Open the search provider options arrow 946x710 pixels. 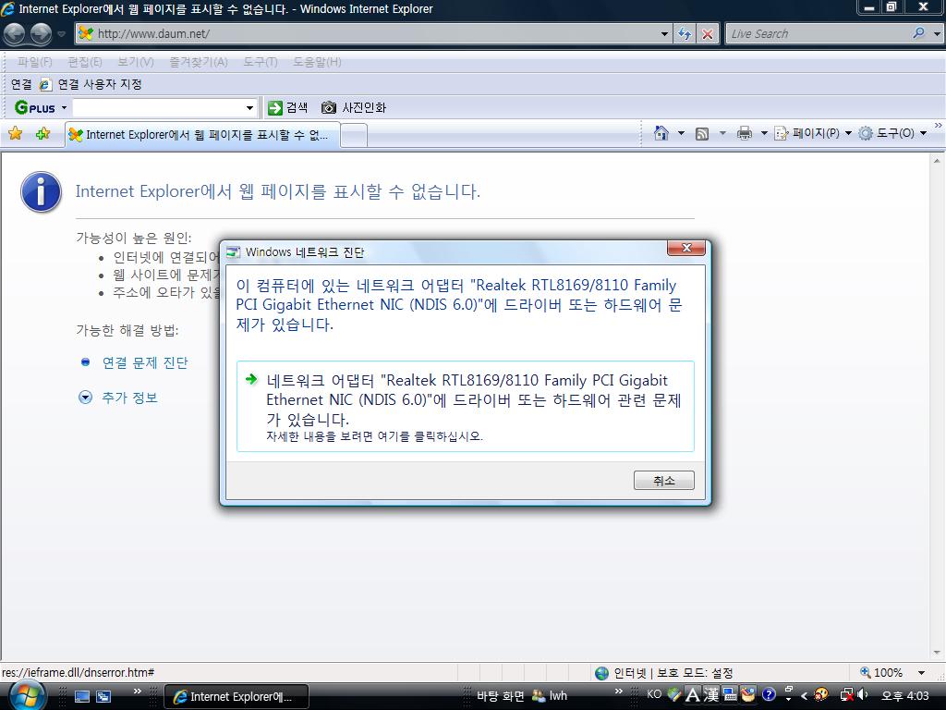pos(937,34)
